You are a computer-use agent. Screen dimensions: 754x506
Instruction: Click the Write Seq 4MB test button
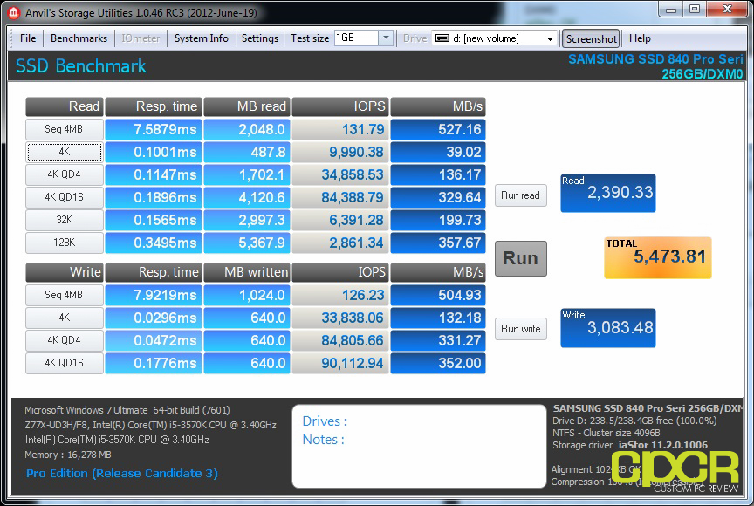point(64,295)
